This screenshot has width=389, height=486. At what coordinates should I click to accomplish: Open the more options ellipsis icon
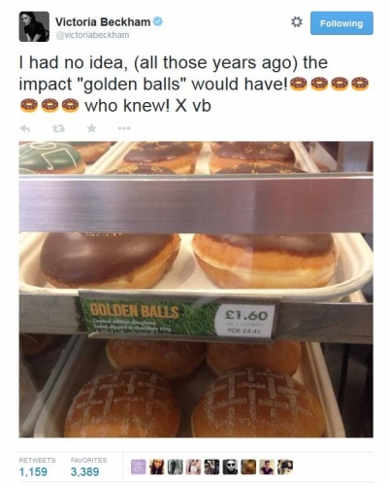pyautogui.click(x=124, y=128)
